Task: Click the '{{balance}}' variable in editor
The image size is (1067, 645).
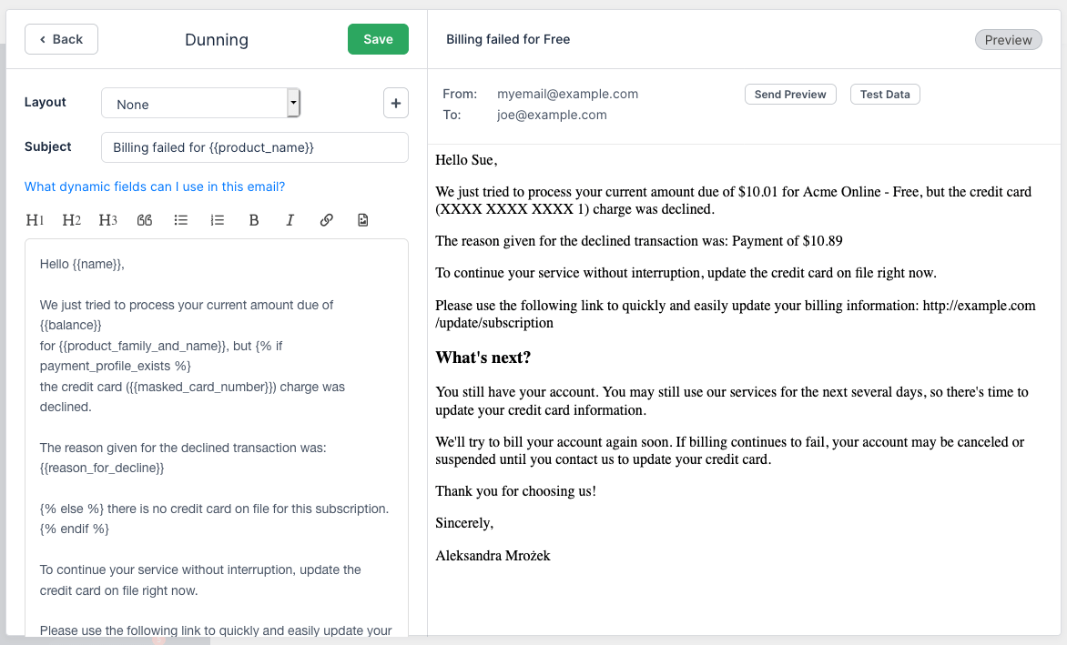Action: [x=71, y=326]
